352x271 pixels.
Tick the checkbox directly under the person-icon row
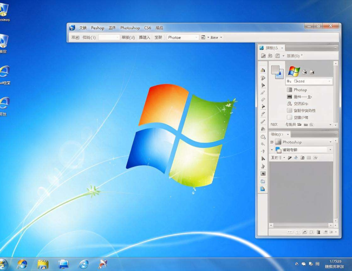coord(290,111)
